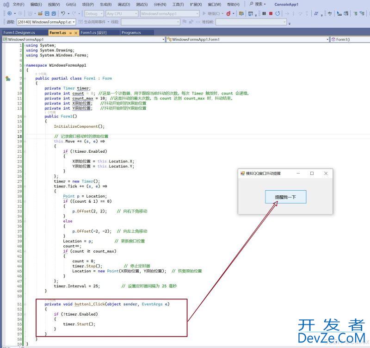The image size is (370, 348).
Task: Open the Debug configuration dropdown
Action: (94, 14)
